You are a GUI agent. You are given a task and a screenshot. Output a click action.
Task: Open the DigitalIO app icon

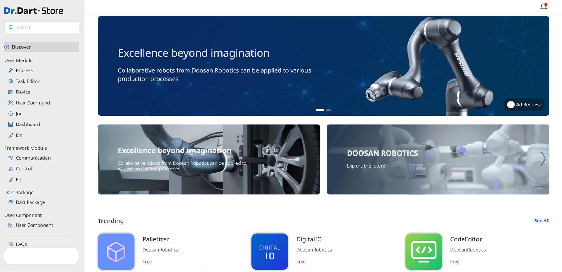[270, 252]
